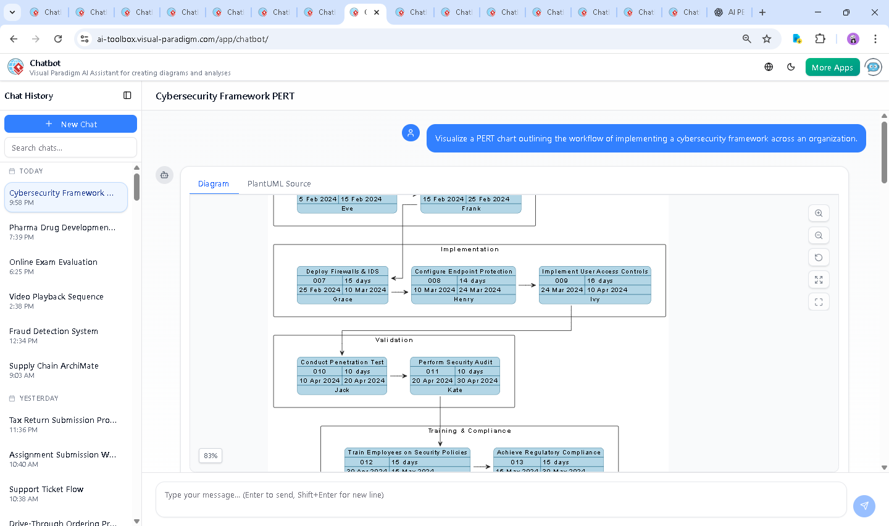Fit the diagram to the frame

[819, 302]
